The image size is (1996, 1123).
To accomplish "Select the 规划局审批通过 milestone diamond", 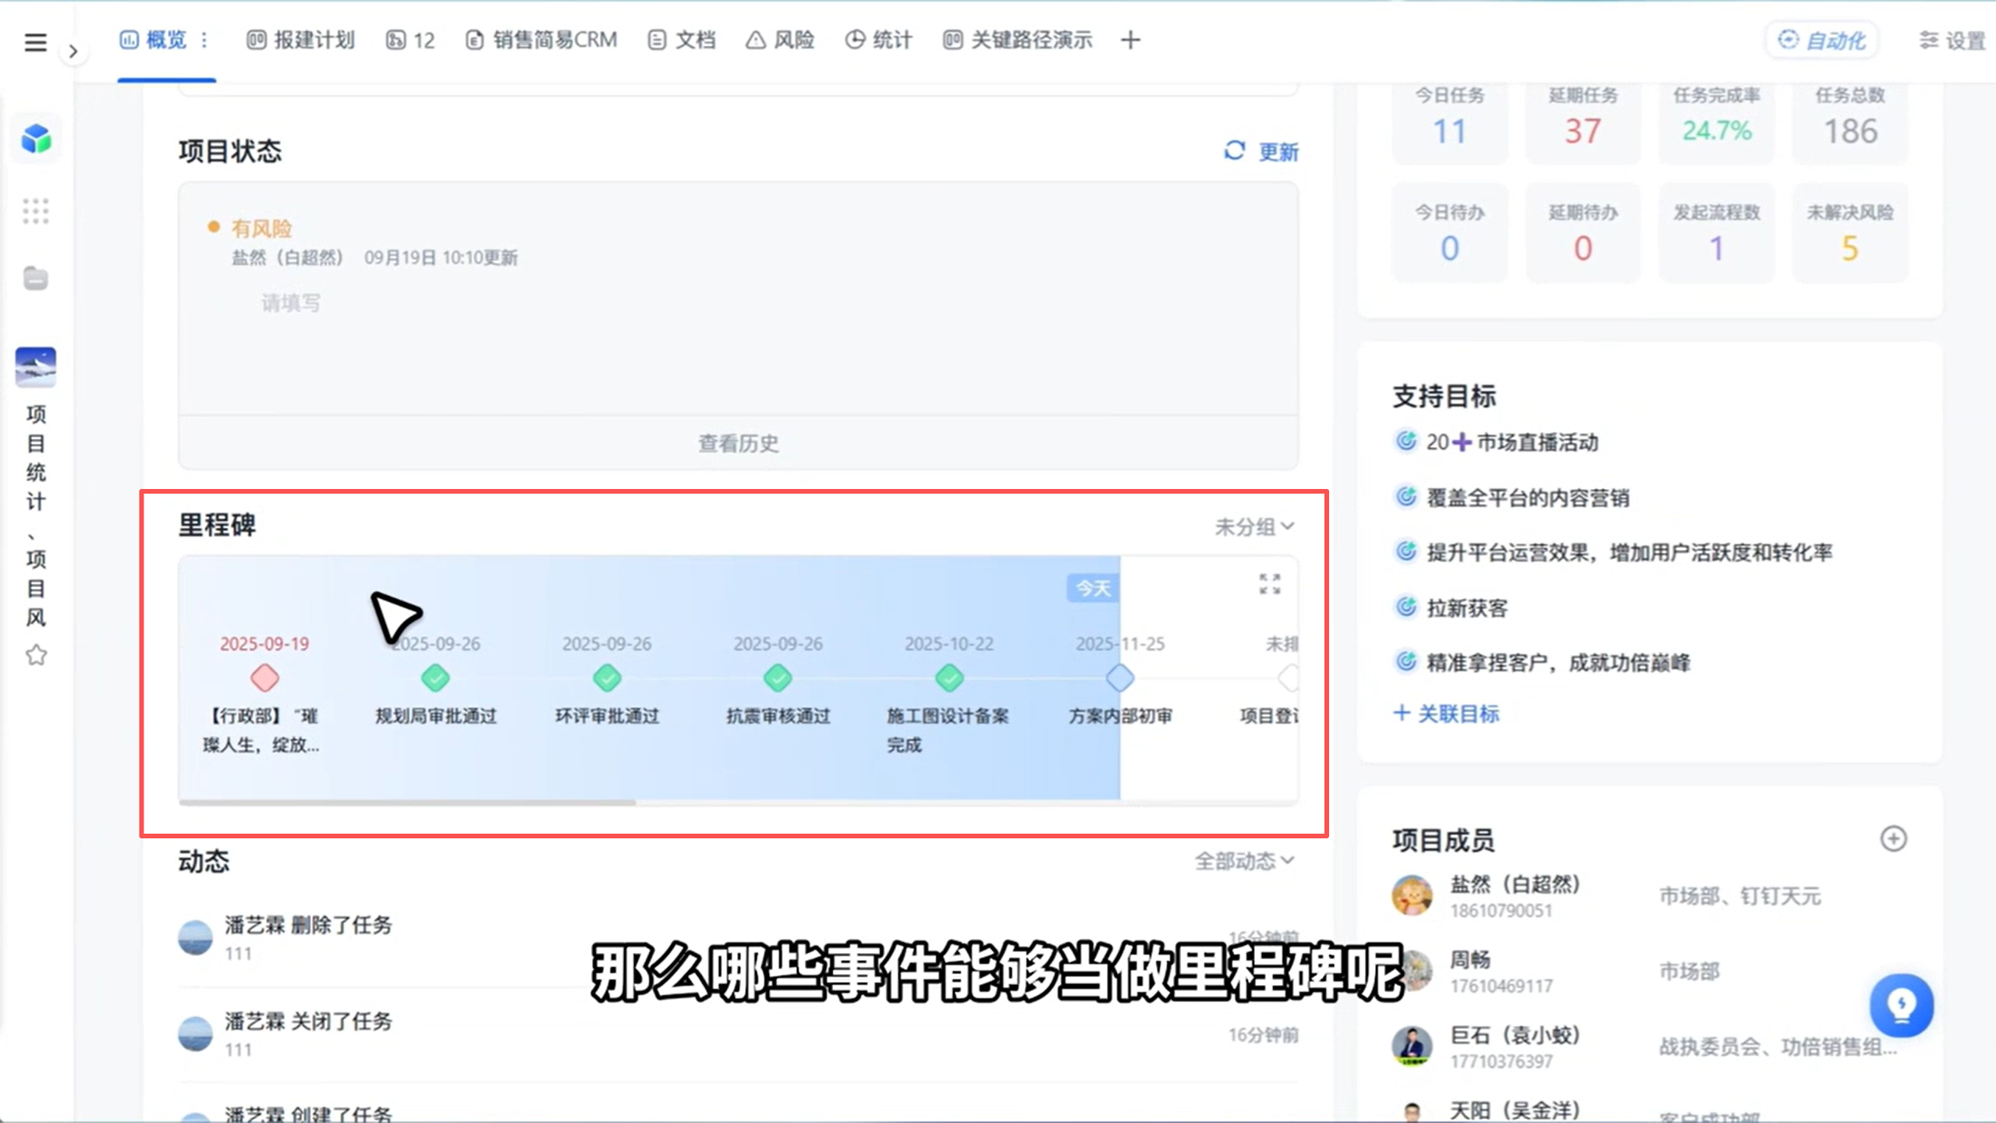I will pos(435,678).
